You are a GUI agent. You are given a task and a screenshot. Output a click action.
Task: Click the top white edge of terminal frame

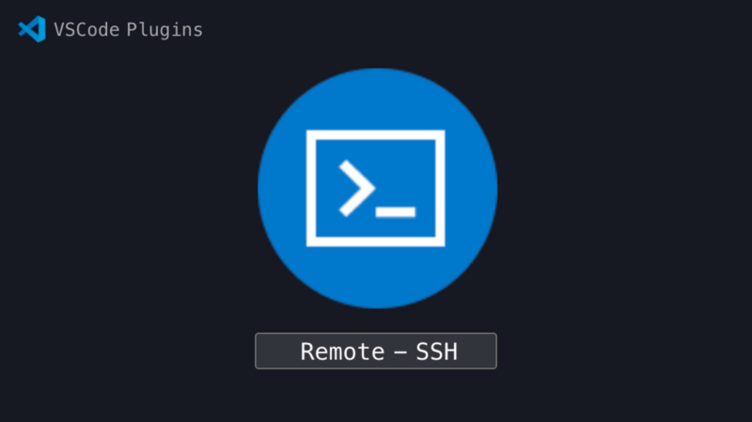click(x=375, y=135)
